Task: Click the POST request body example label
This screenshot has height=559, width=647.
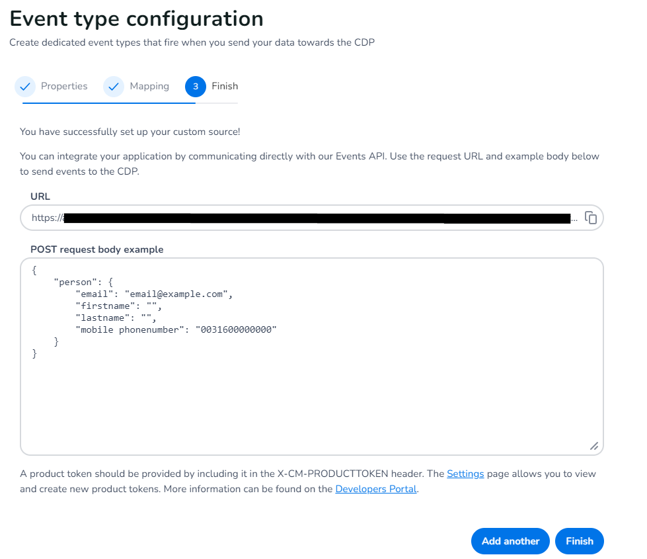Action: pos(96,249)
